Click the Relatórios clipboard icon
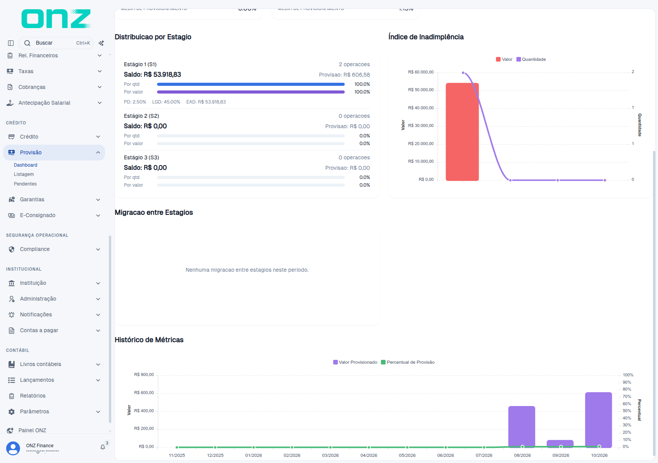This screenshot has width=658, height=463. point(12,396)
